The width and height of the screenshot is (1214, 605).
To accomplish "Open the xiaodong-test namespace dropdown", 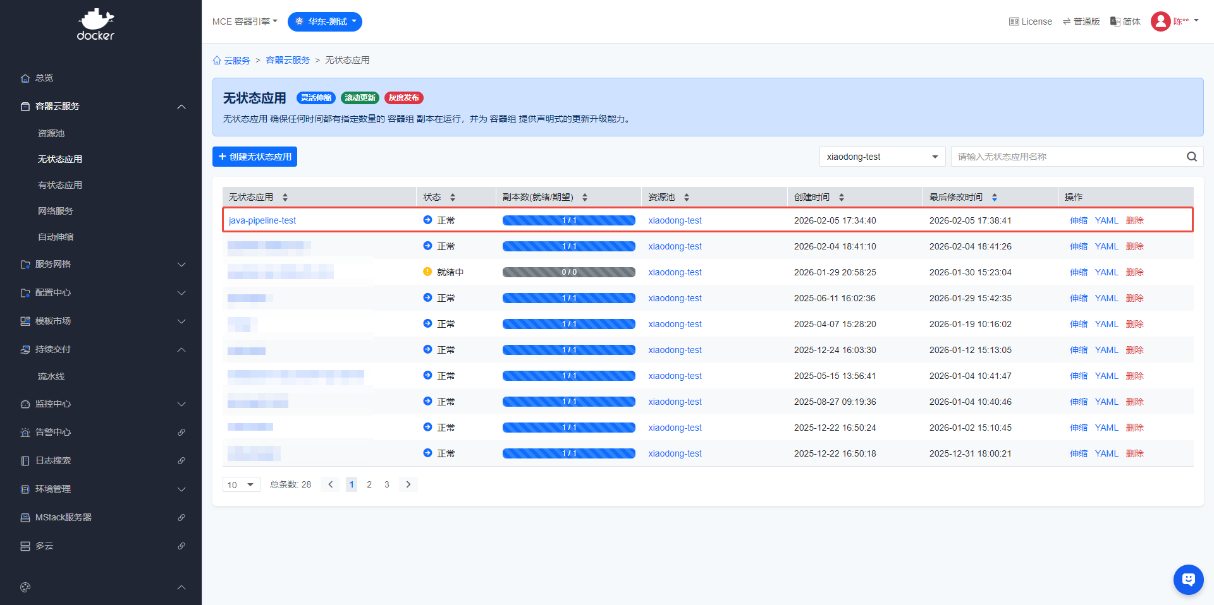I will click(x=881, y=157).
